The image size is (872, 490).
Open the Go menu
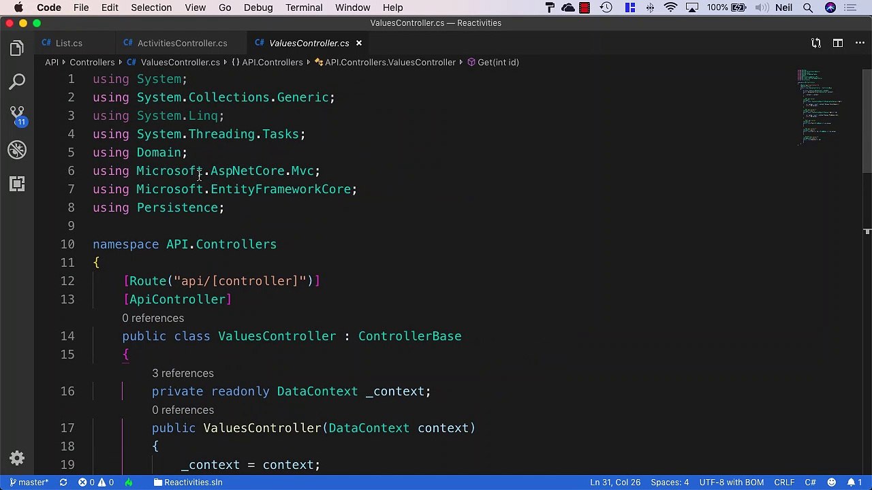225,7
